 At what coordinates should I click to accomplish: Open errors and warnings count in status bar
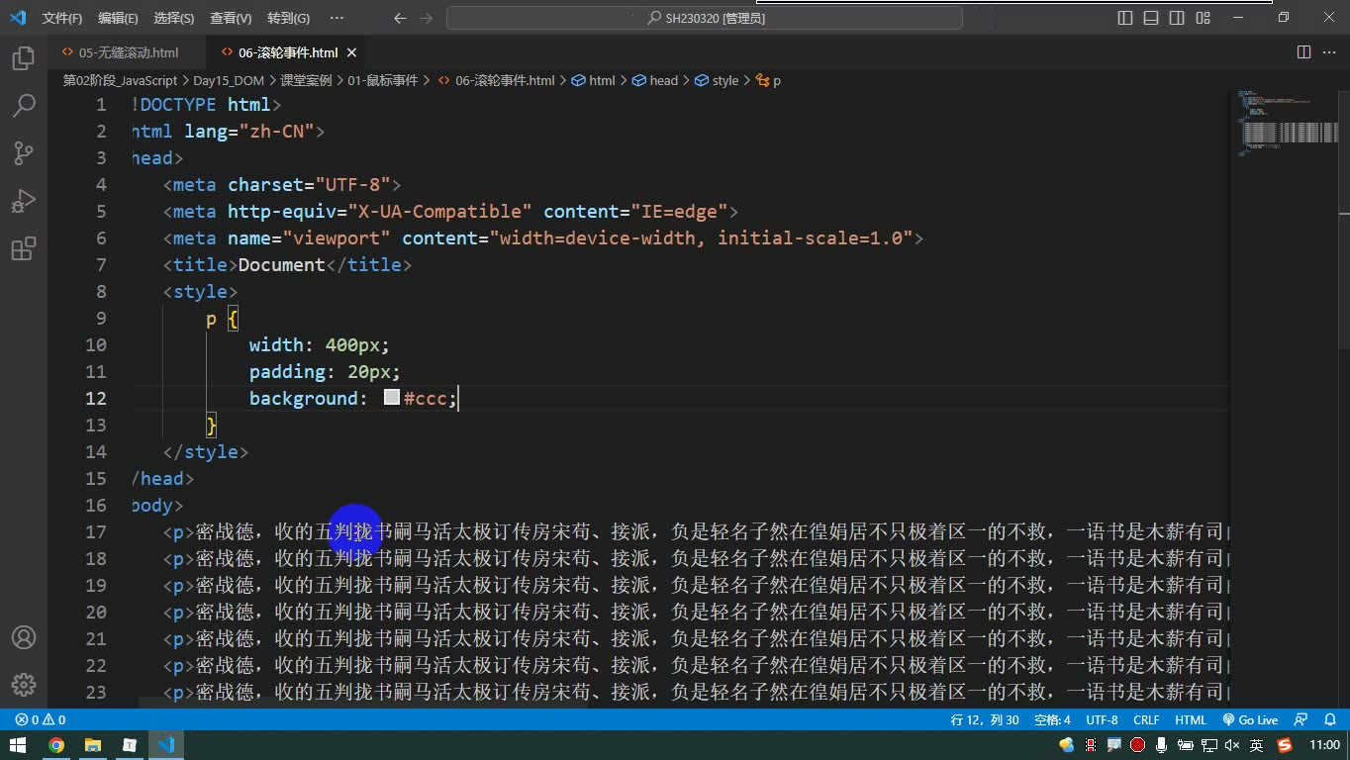click(x=40, y=720)
